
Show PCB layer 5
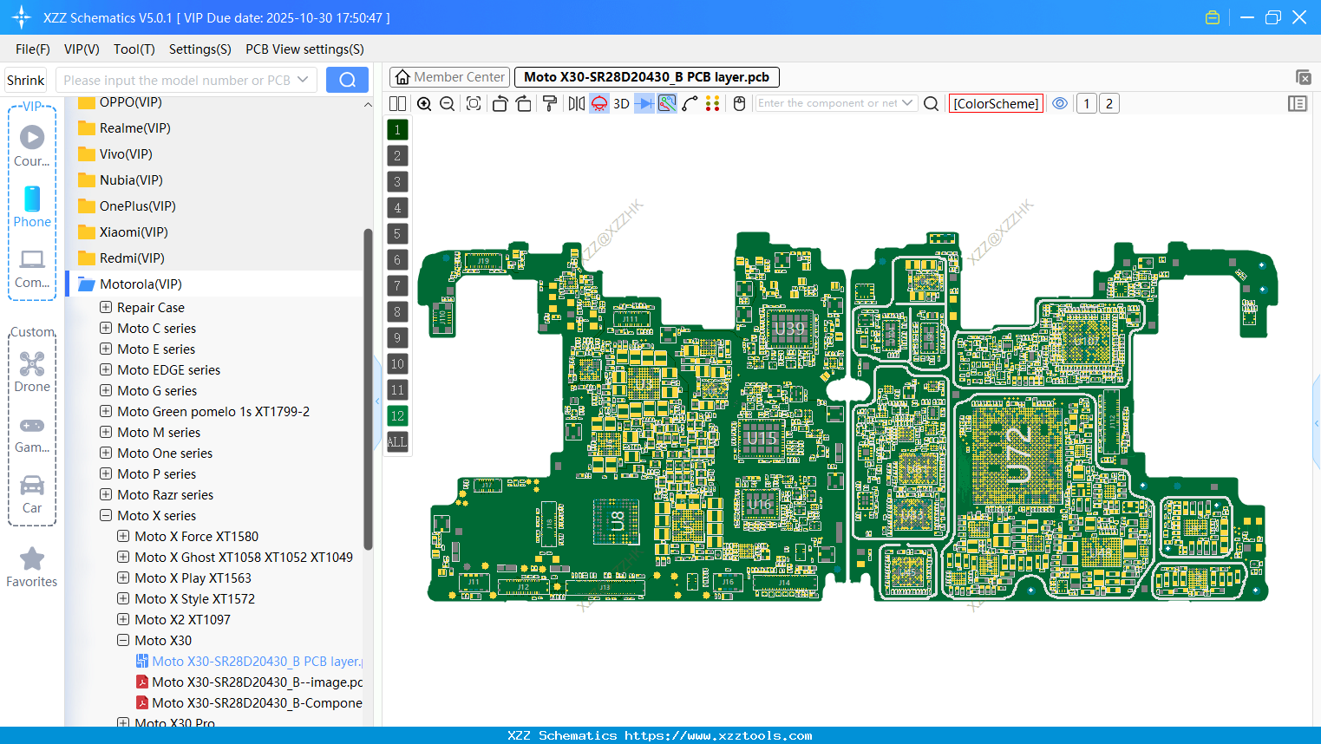397,233
